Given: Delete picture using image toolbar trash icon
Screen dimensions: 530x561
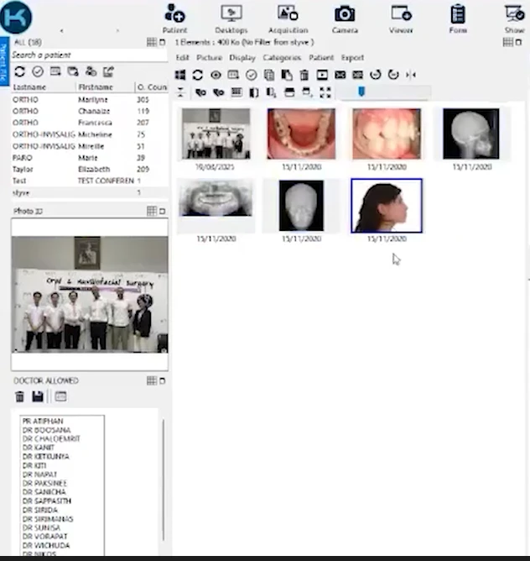Looking at the screenshot, I should (x=304, y=75).
